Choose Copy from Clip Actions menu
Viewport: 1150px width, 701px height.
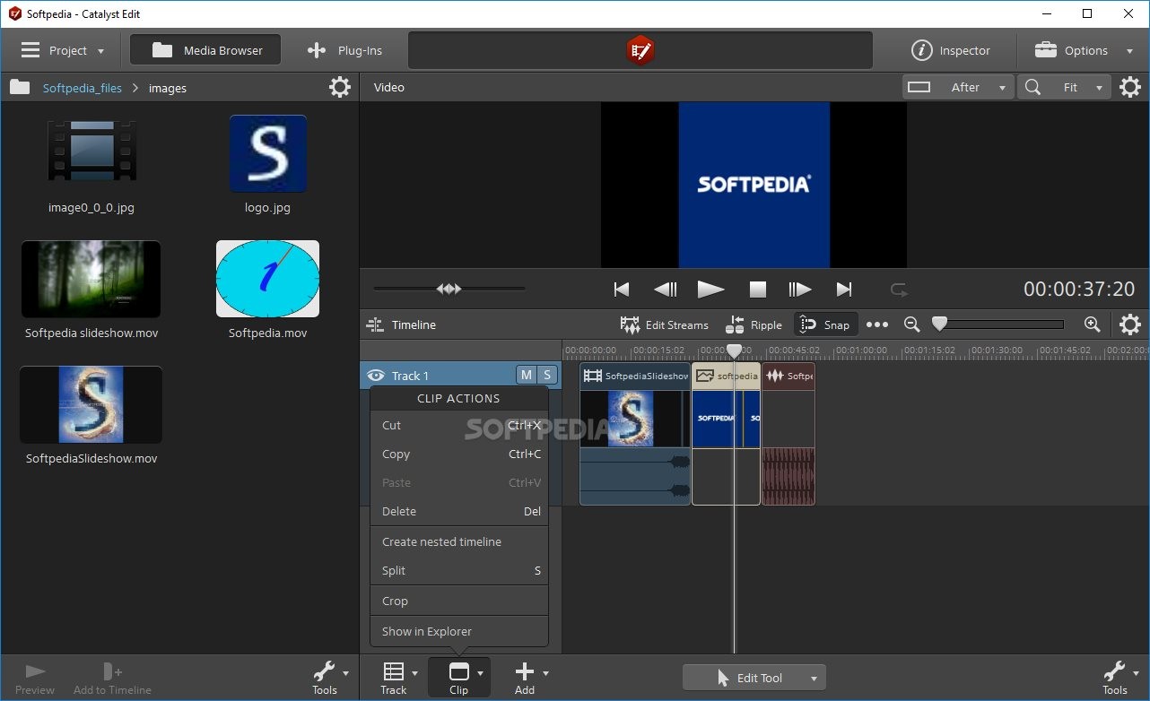click(x=459, y=454)
